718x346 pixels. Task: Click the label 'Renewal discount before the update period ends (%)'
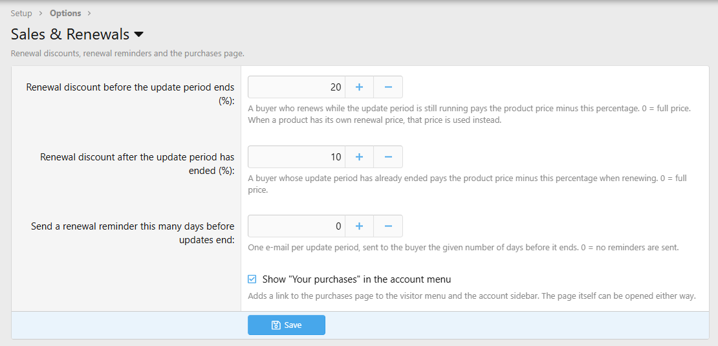coord(131,94)
